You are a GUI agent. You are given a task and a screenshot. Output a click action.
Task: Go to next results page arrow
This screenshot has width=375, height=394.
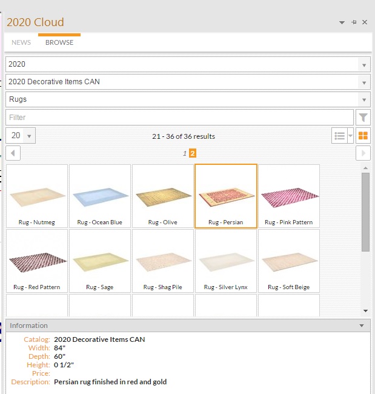tap(363, 153)
